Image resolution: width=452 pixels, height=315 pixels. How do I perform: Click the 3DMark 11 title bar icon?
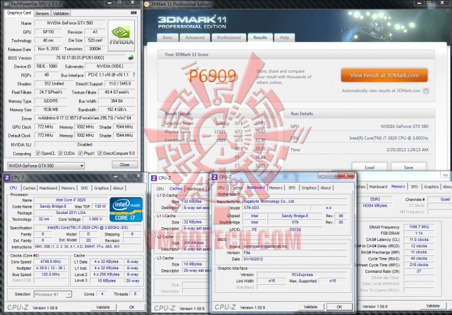(147, 4)
